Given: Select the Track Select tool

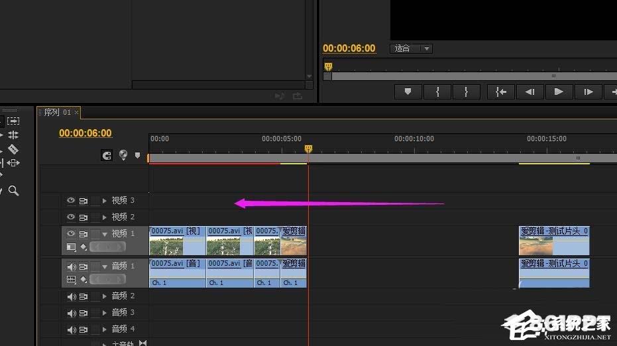Looking at the screenshot, I should 13,121.
